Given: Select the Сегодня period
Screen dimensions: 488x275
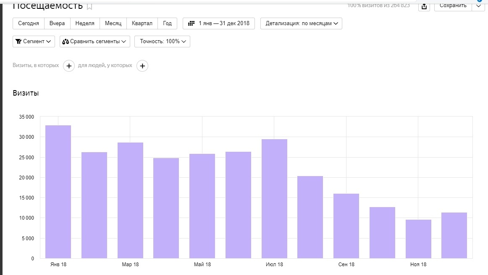Looking at the screenshot, I should point(29,23).
